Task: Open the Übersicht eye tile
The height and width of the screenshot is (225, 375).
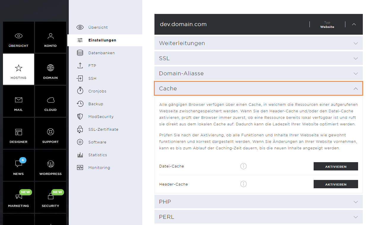Action: [19, 37]
